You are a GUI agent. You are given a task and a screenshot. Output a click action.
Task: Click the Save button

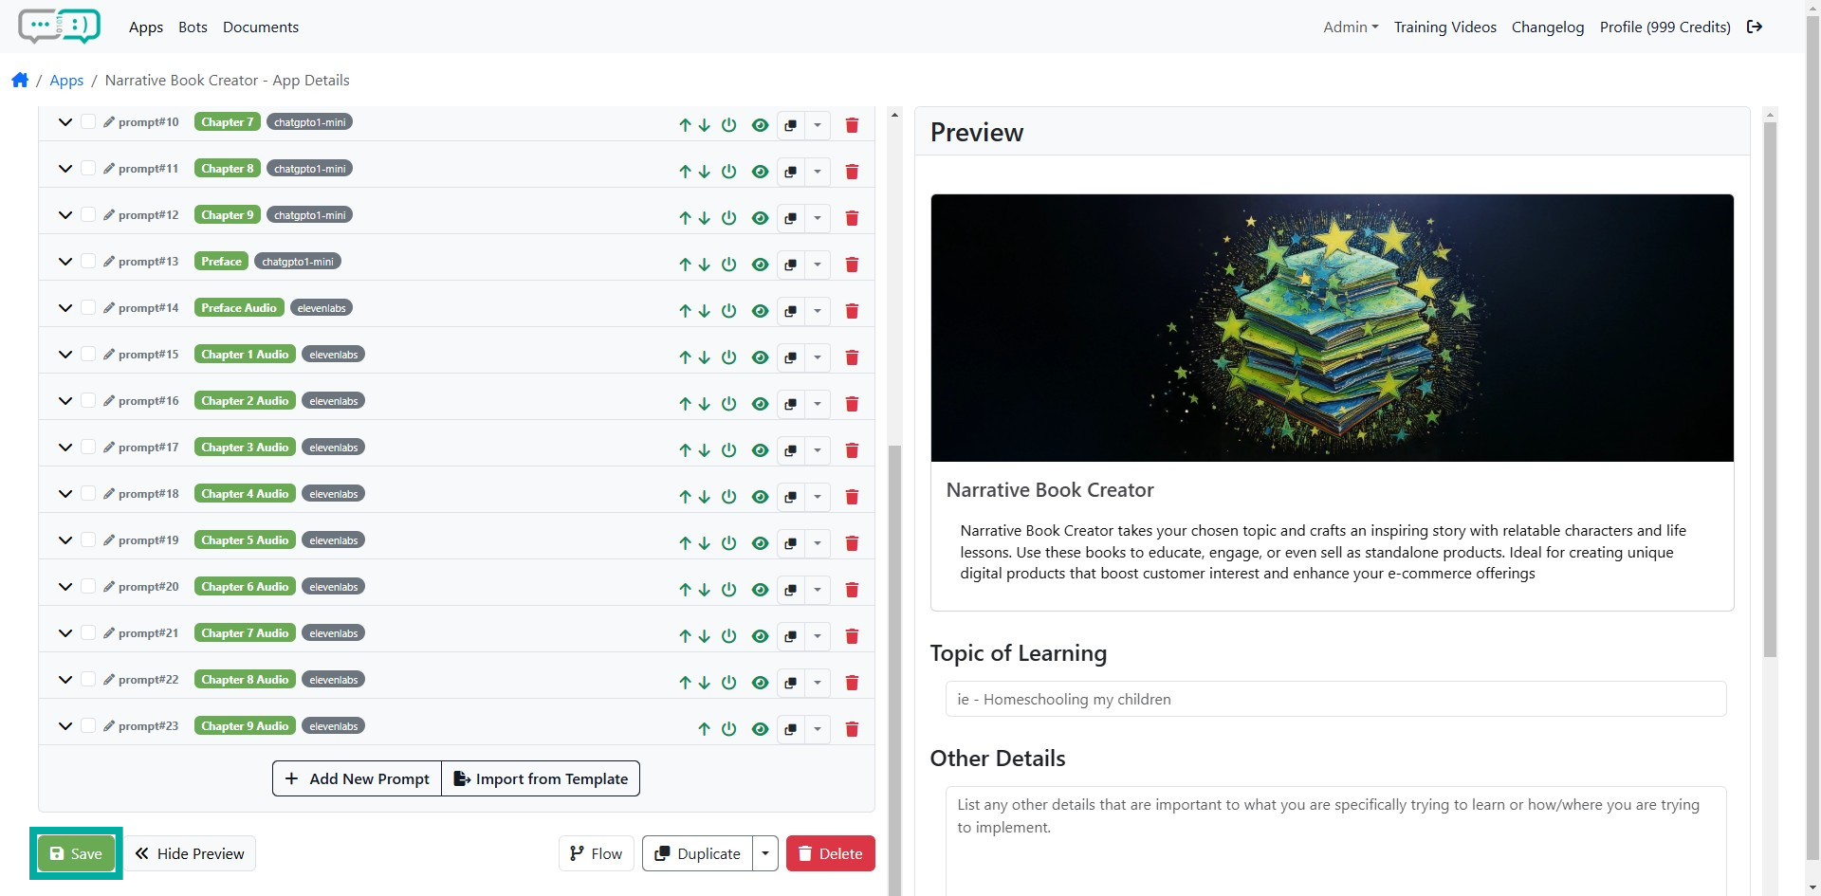tap(76, 853)
